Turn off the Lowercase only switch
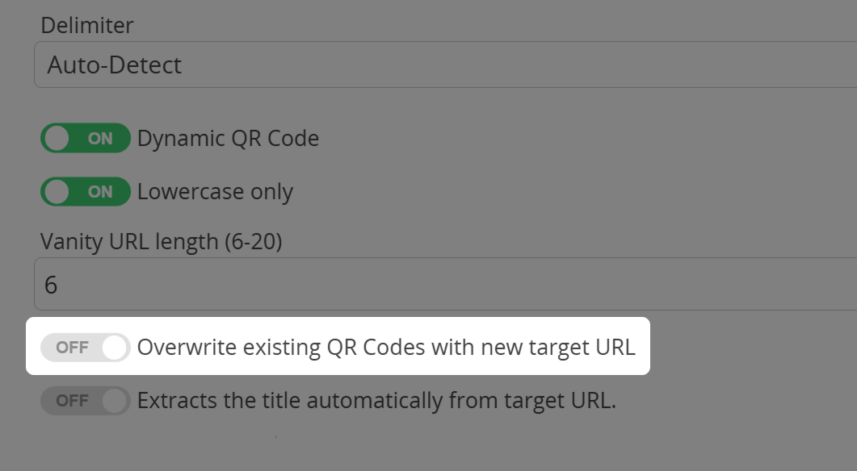This screenshot has height=471, width=857. (85, 191)
